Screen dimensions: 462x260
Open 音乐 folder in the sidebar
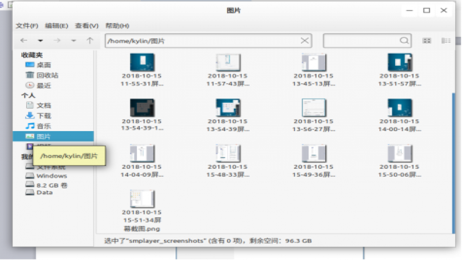44,126
